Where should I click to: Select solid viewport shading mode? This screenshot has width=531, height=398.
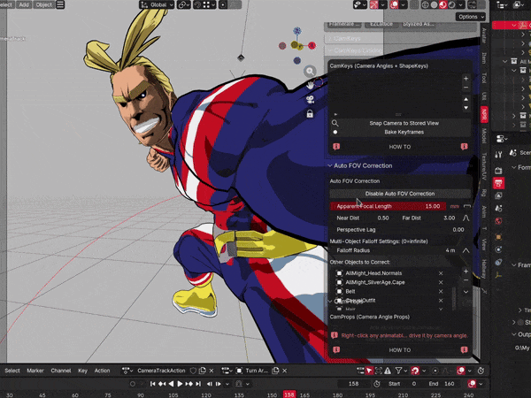(x=434, y=5)
